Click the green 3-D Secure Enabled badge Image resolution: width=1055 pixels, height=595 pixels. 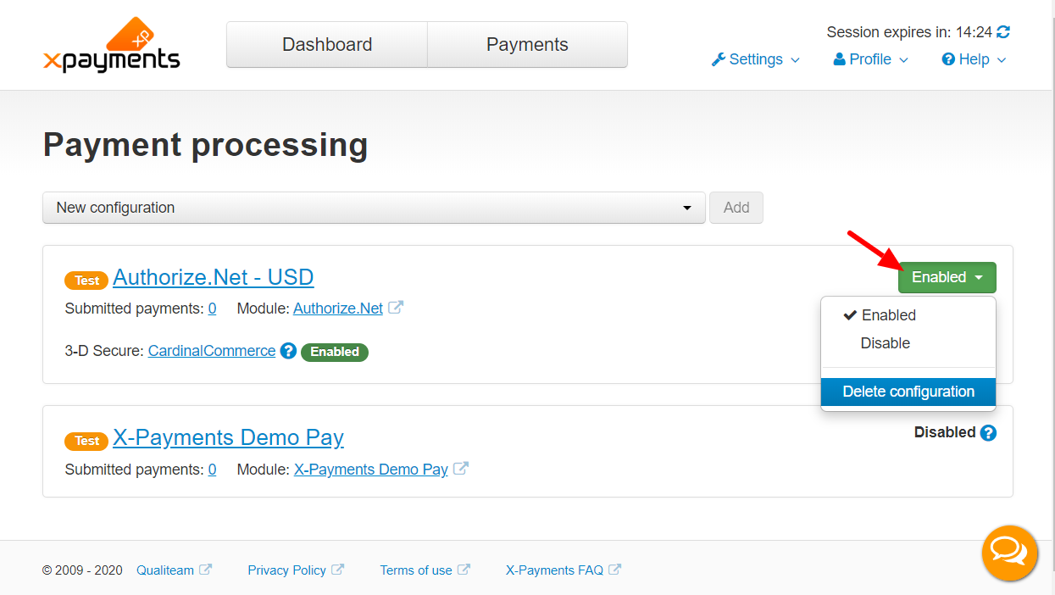coord(335,352)
